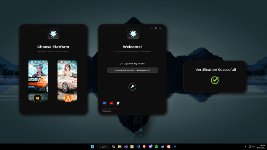Open File Explorer from taskbar
Image resolution: width=267 pixels, height=150 pixels.
(120, 147)
